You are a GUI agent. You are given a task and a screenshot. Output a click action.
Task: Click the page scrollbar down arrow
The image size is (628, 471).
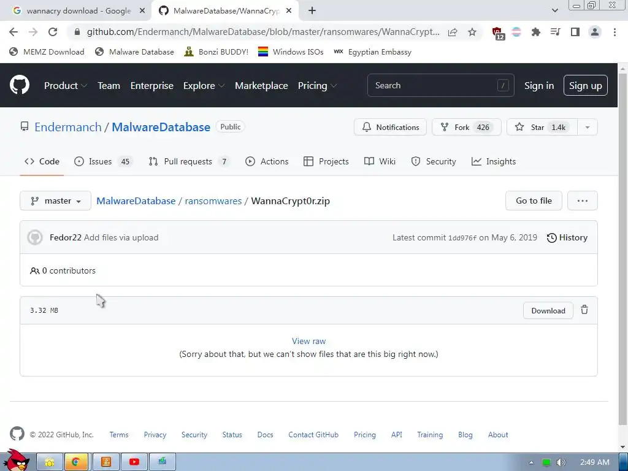point(623,447)
